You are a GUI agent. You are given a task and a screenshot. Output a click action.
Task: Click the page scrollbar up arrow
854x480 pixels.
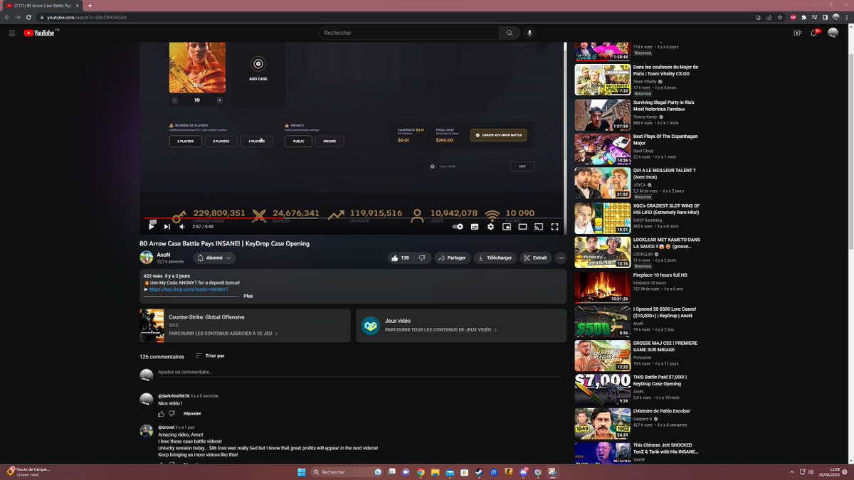click(x=850, y=26)
